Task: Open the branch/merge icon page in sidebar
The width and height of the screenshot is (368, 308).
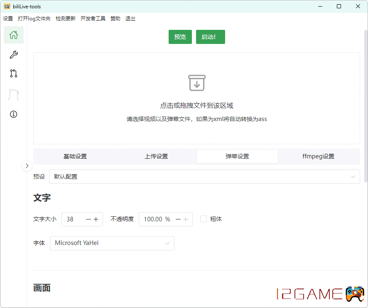Action: 14,73
